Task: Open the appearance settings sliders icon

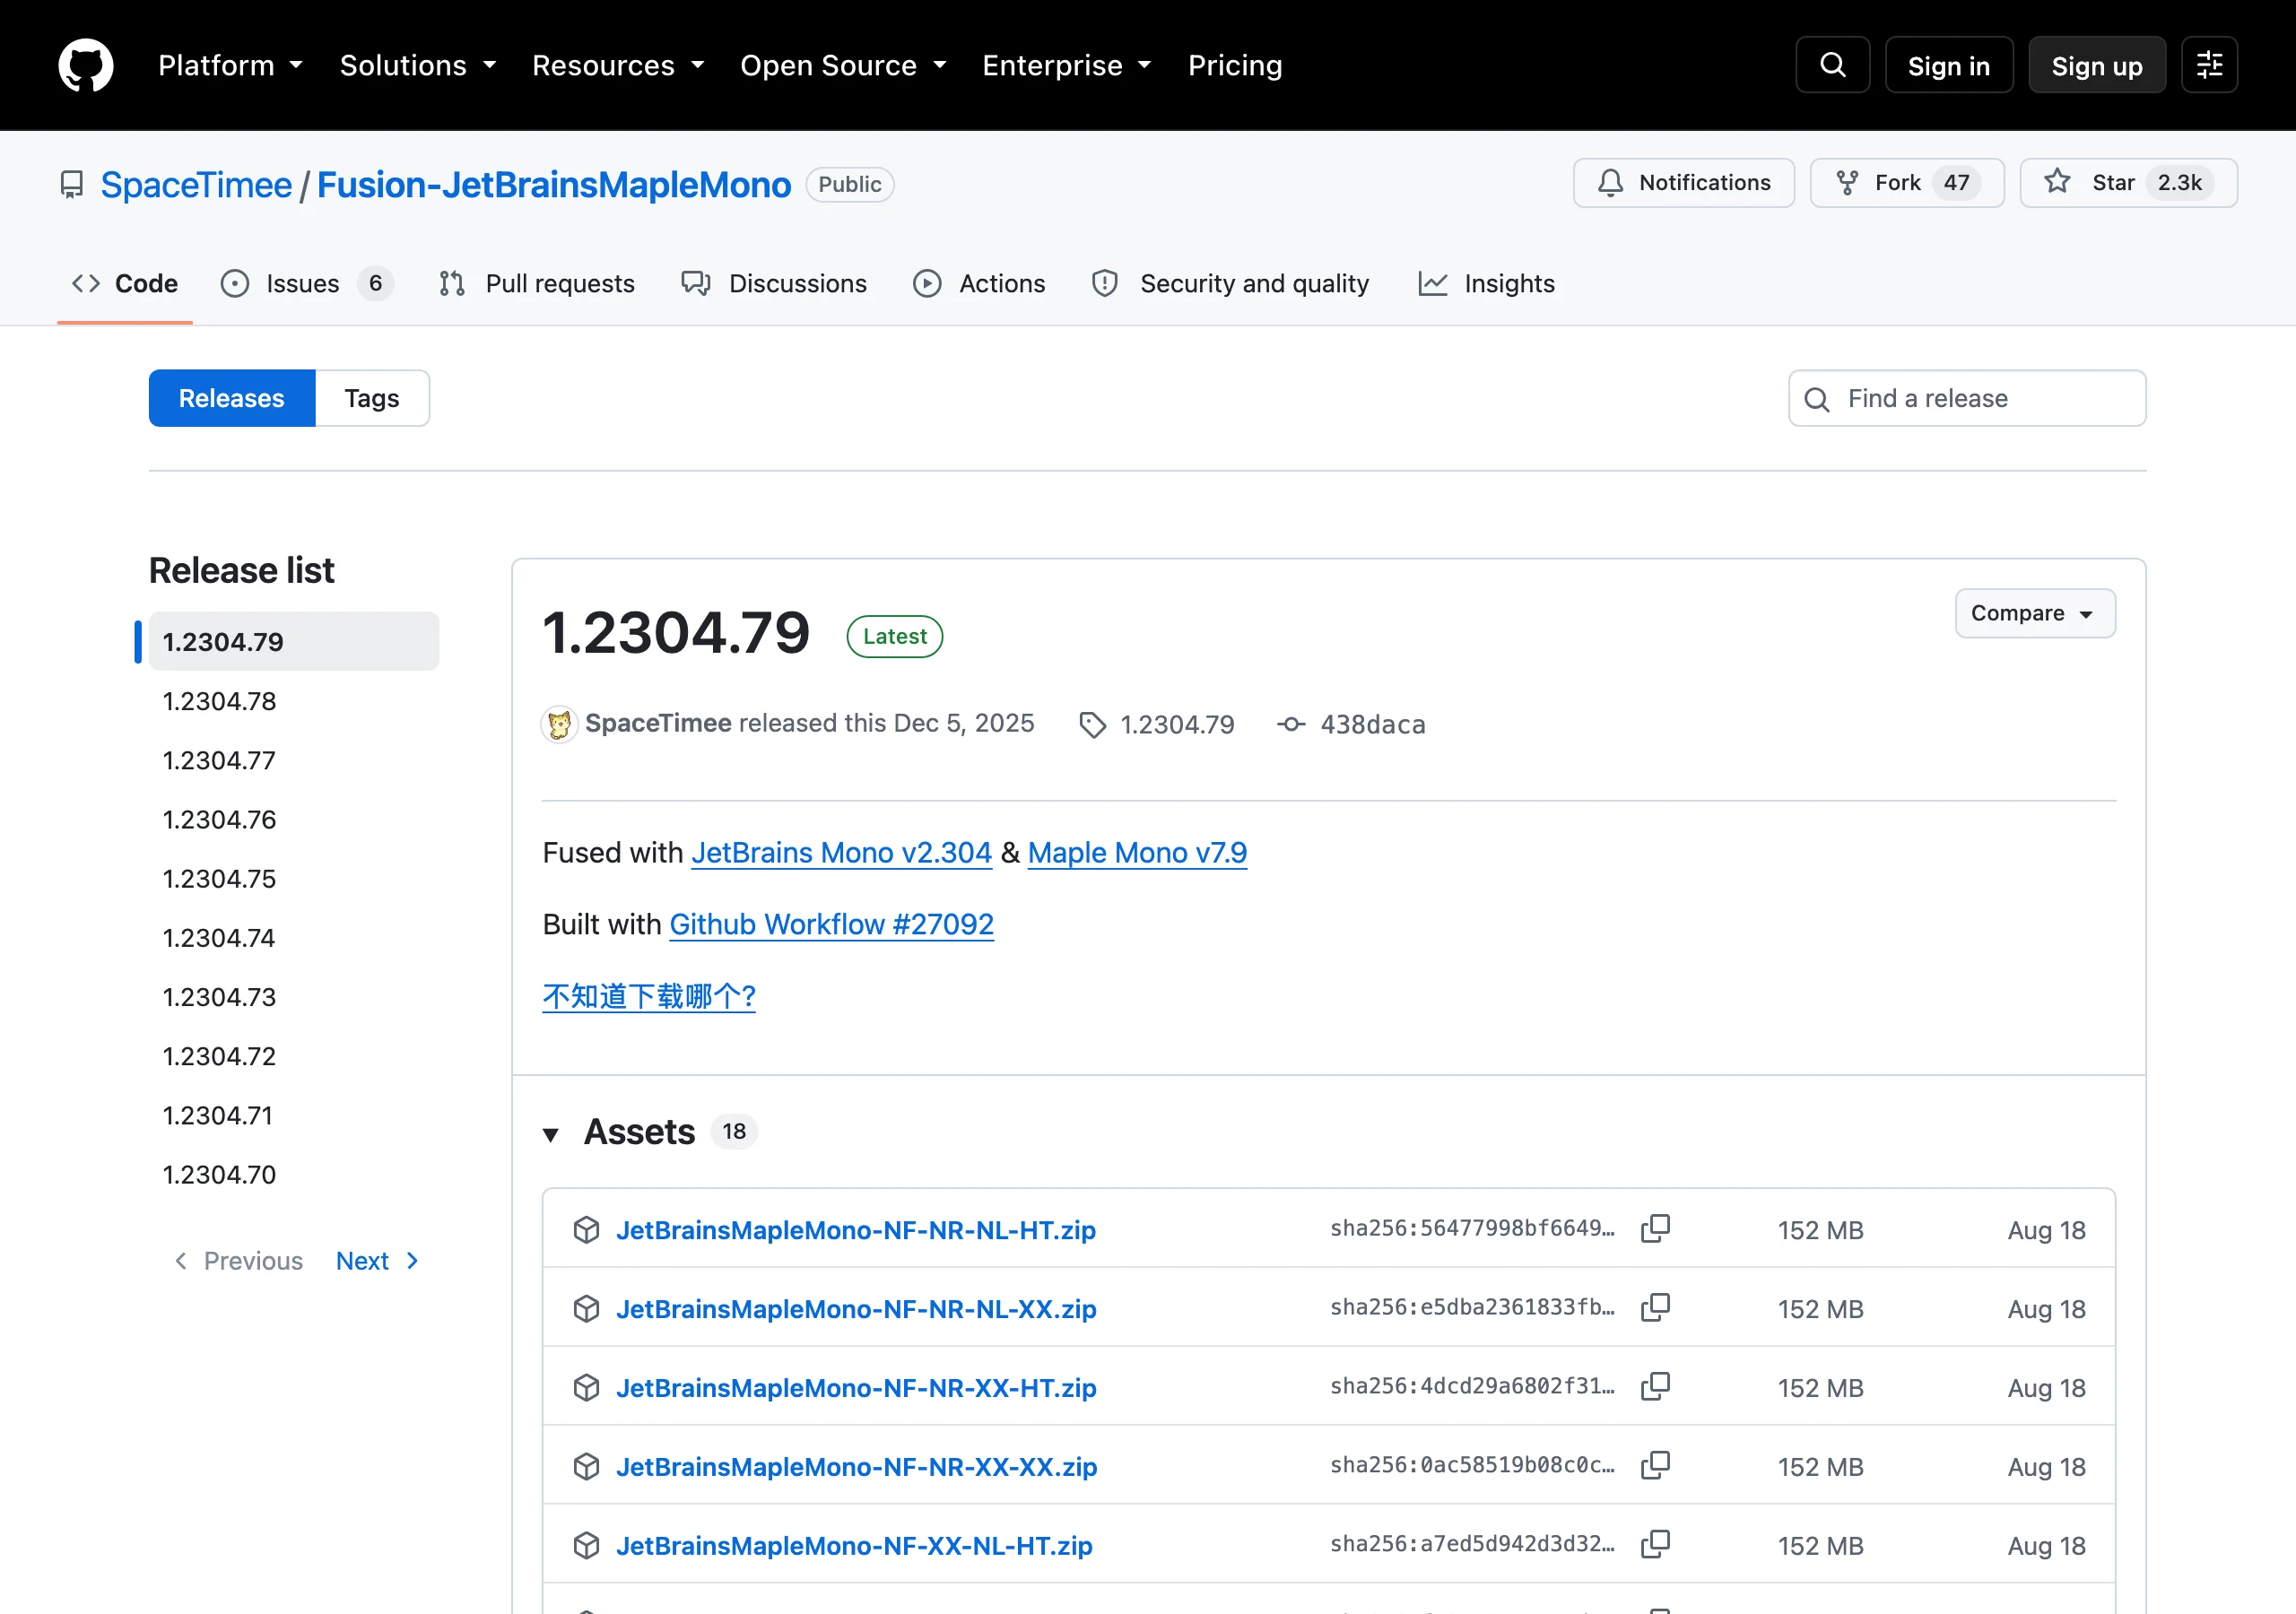Action: point(2209,65)
